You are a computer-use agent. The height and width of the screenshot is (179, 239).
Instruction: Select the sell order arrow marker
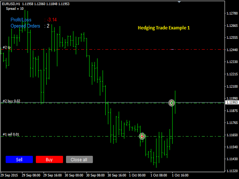click(142, 136)
